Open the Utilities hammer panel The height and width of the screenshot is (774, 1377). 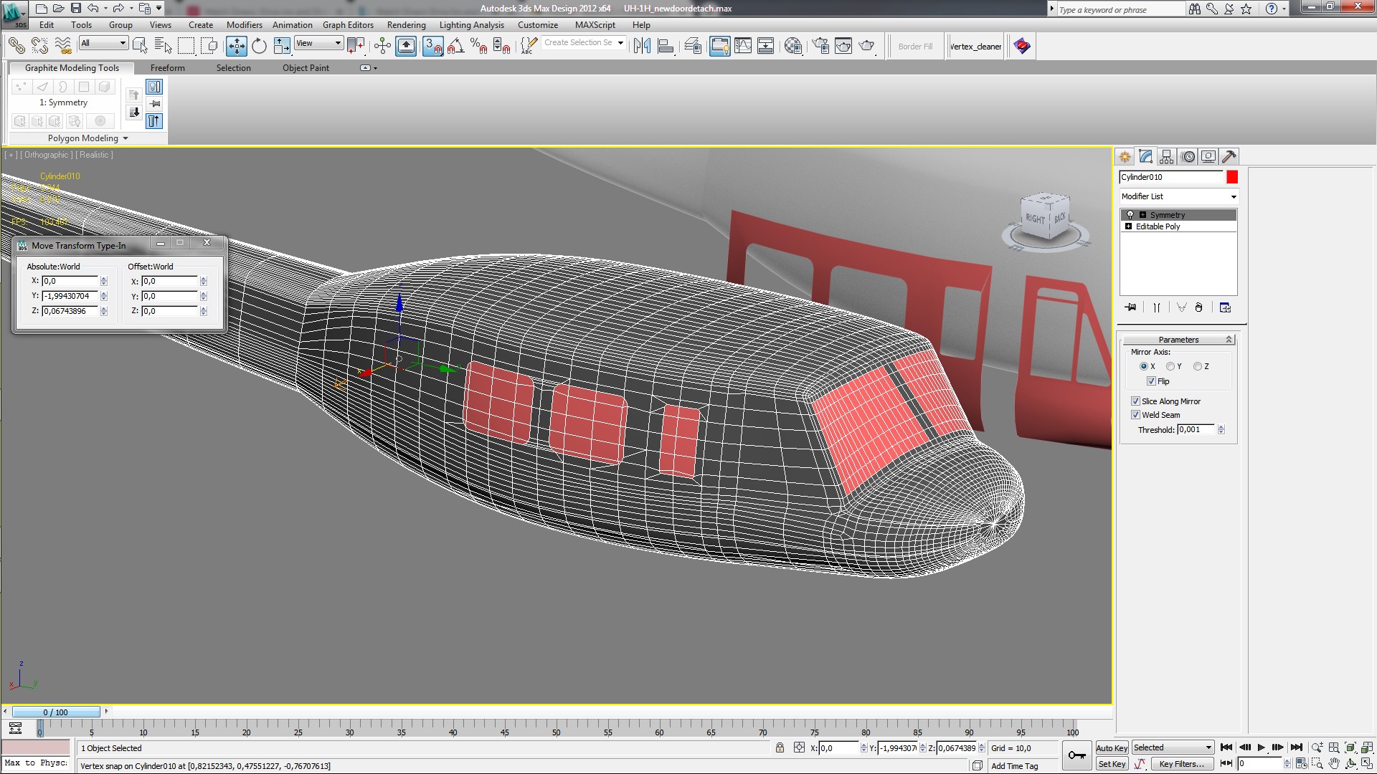coord(1229,156)
